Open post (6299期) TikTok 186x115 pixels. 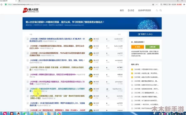point(57,54)
